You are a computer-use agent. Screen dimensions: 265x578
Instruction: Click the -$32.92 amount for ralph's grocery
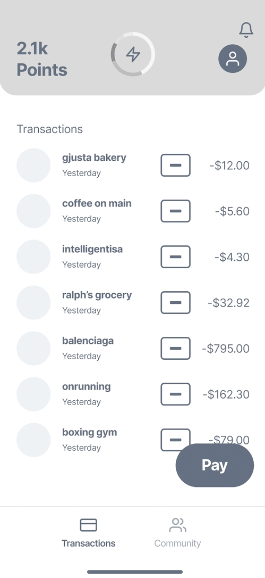(x=228, y=303)
